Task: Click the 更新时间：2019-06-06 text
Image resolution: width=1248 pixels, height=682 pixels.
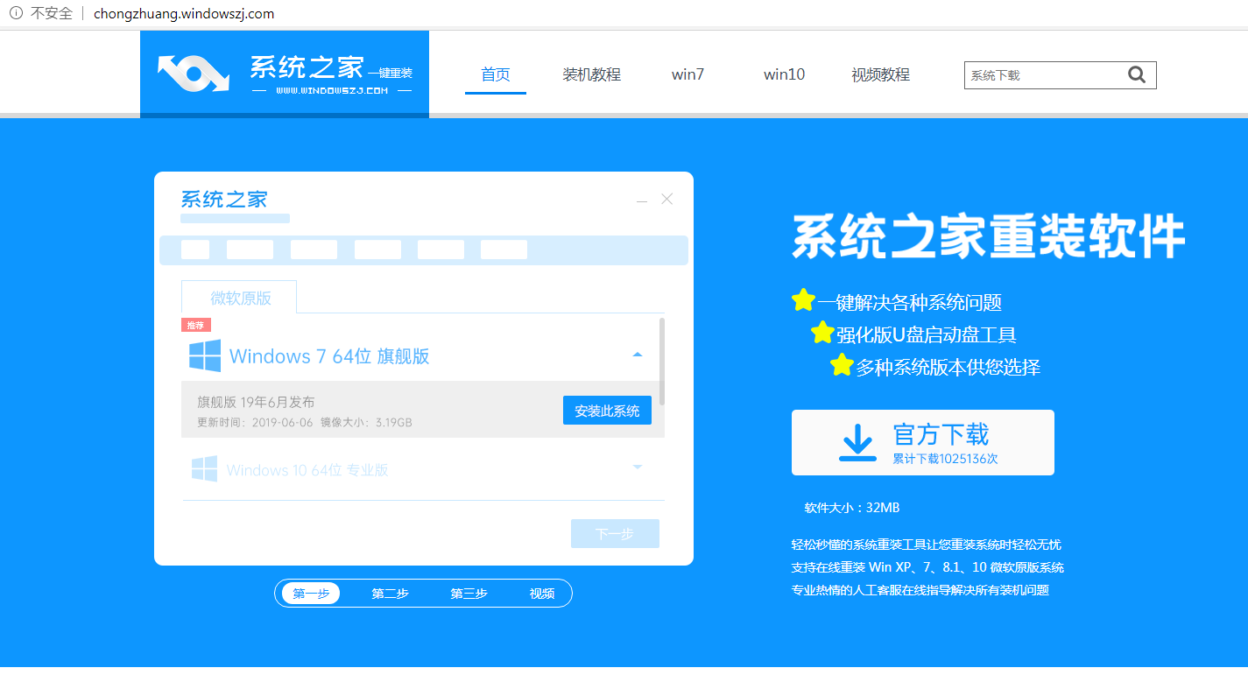Action: [253, 423]
